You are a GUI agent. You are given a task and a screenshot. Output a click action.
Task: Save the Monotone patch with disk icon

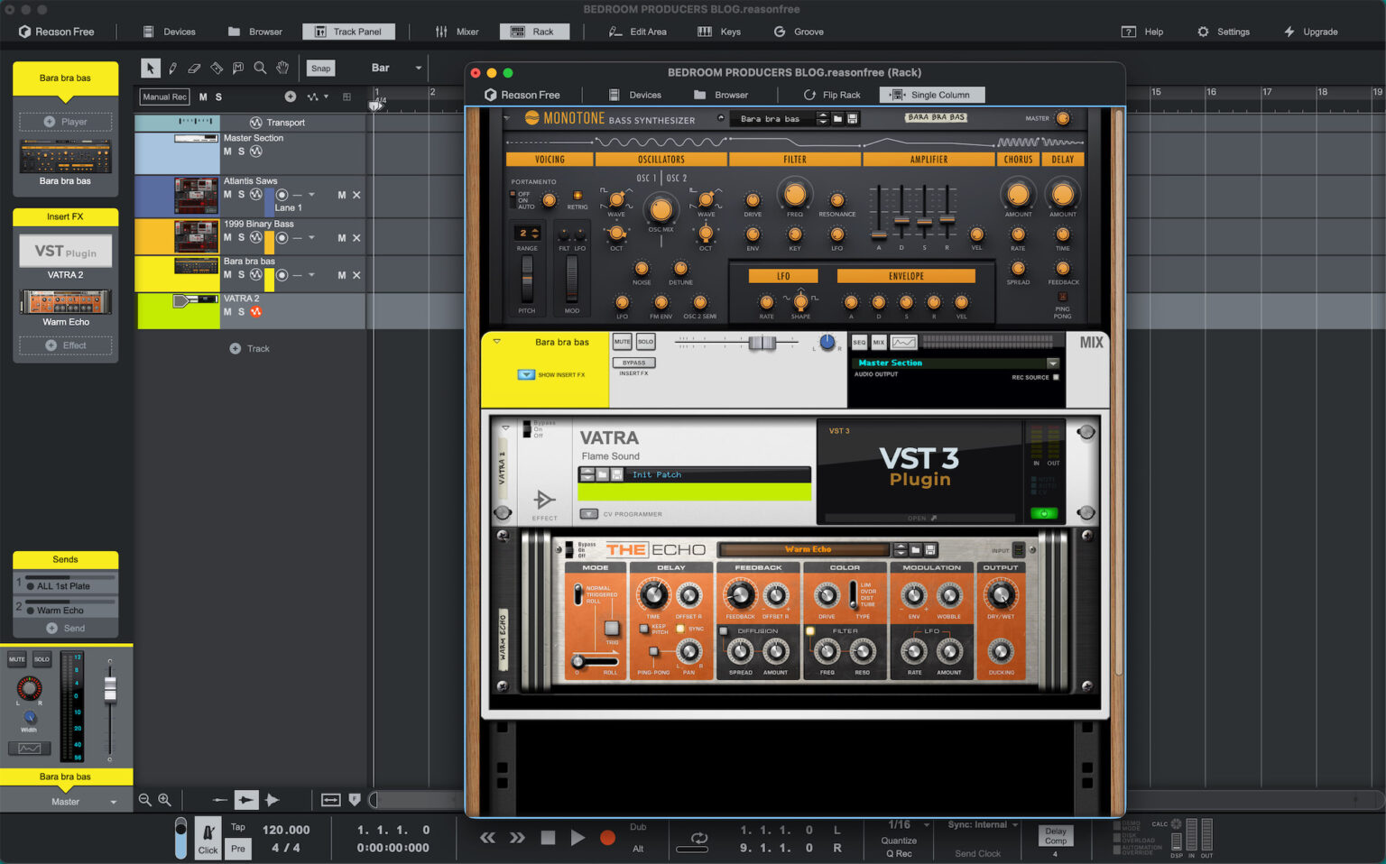click(853, 118)
